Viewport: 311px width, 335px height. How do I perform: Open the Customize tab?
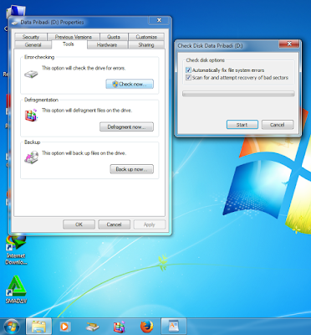pyautogui.click(x=146, y=37)
